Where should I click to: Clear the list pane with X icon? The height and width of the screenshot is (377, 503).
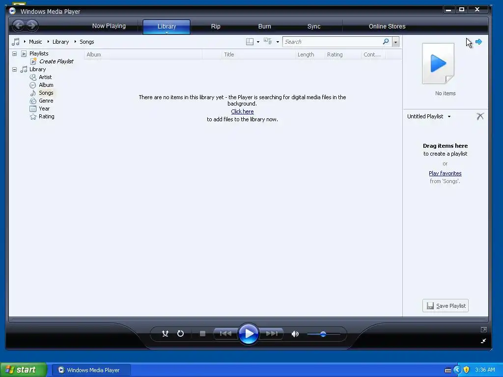click(x=480, y=116)
